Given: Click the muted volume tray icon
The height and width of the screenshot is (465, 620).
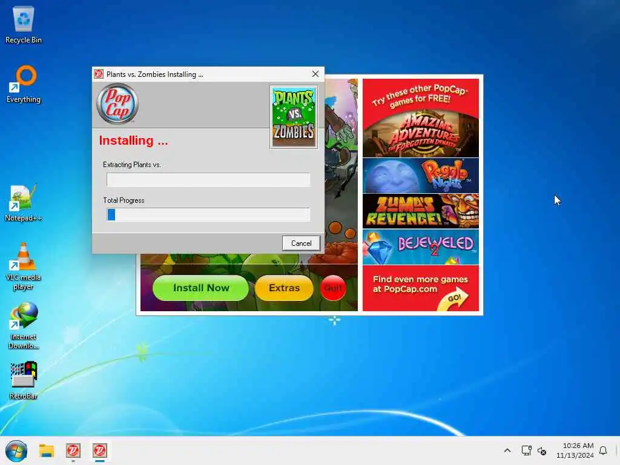Looking at the screenshot, I should point(542,450).
